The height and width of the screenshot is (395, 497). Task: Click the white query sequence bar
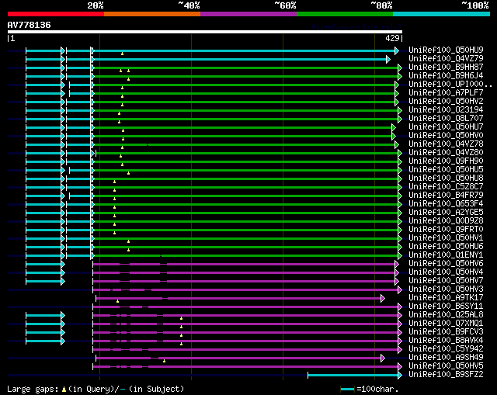click(x=205, y=32)
